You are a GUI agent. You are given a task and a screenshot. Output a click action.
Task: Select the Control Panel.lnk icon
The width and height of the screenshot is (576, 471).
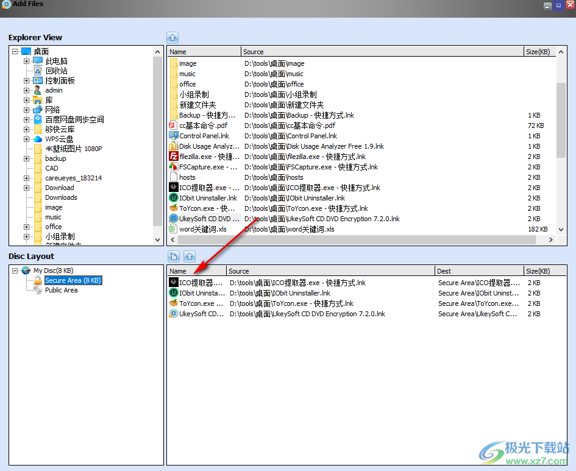coord(173,136)
